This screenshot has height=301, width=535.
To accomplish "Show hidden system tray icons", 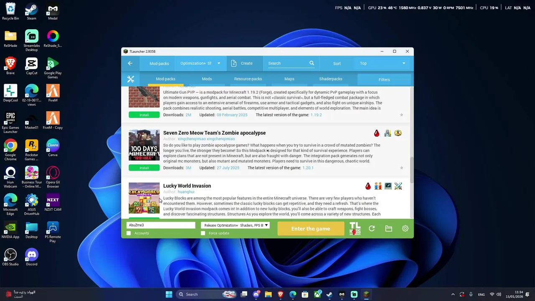I will tap(453, 294).
